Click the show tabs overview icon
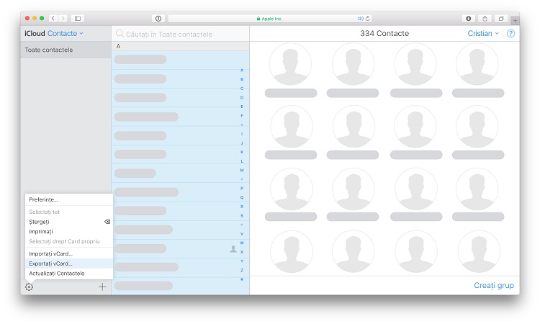This screenshot has width=540, height=324. 501,18
